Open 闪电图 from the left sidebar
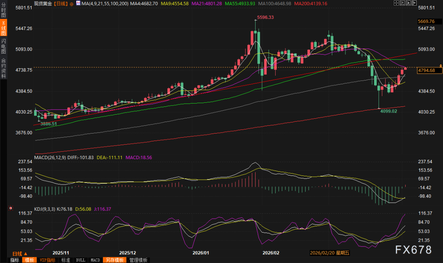This screenshot has height=263, width=443. click(4, 45)
